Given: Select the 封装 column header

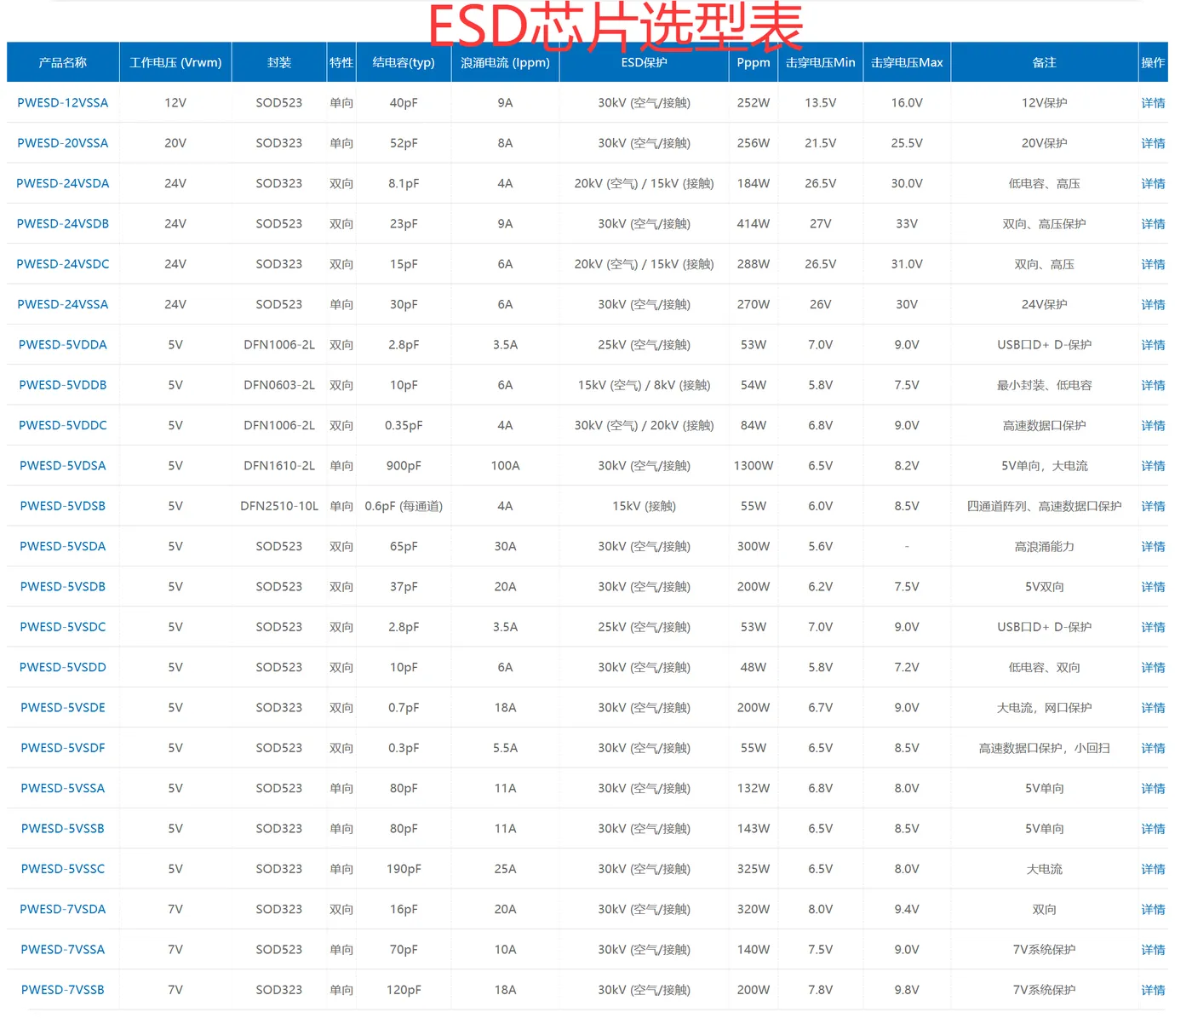Looking at the screenshot, I should point(279,62).
